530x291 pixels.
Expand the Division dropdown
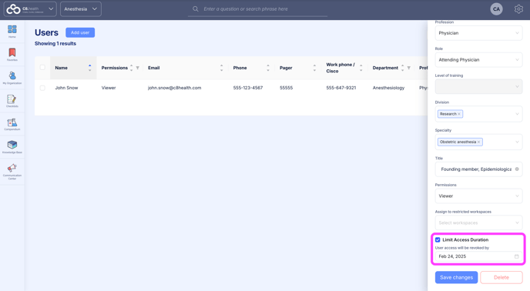517,114
